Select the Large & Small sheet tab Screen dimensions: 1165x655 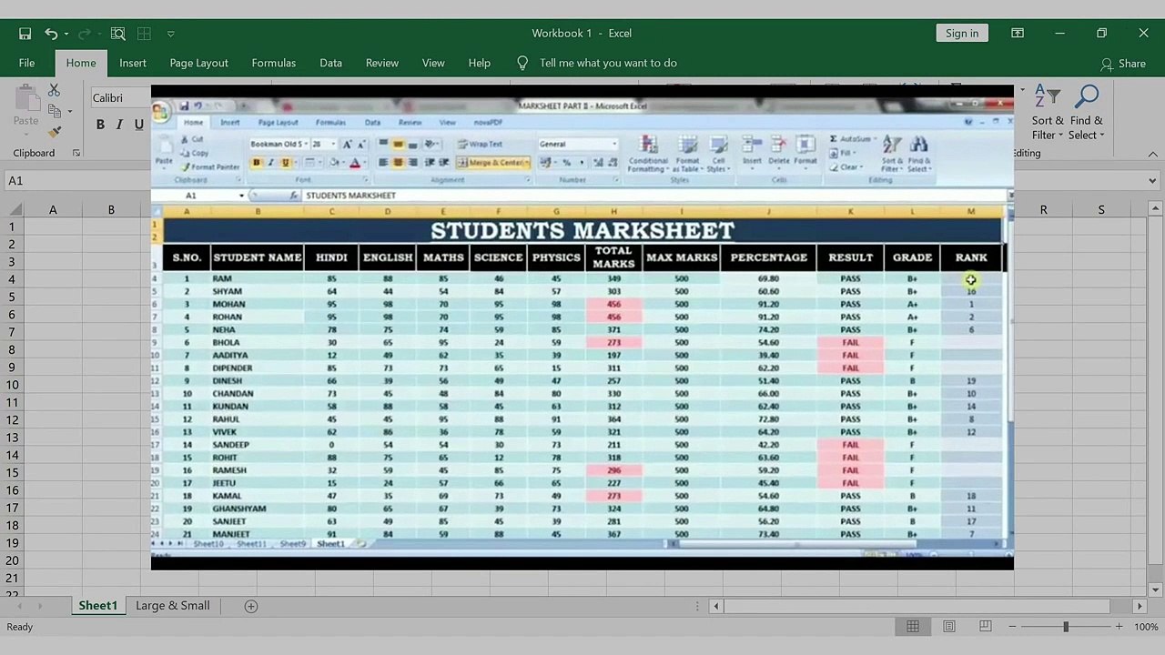[173, 606]
